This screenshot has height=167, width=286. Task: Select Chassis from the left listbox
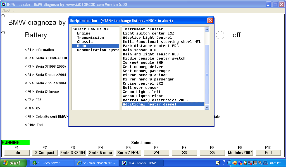(85, 42)
